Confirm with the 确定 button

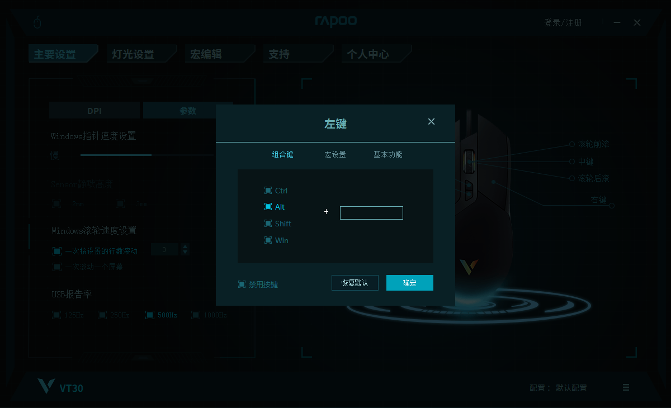[410, 283]
